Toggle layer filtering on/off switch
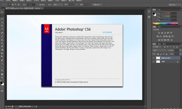 click(181, 47)
